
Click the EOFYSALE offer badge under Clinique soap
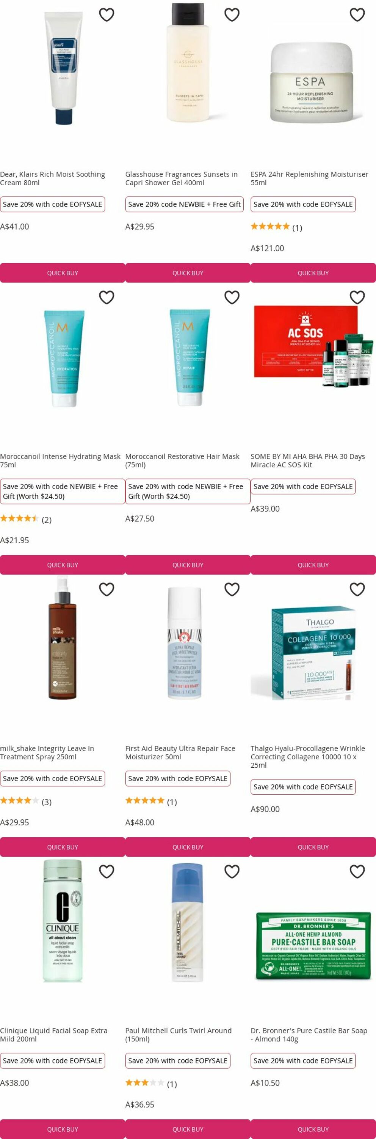(53, 1060)
